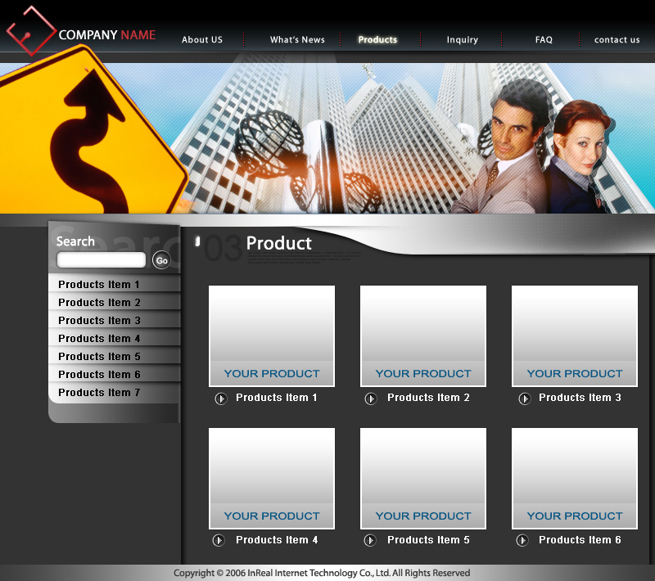Image resolution: width=655 pixels, height=581 pixels.
Task: Go to the What's News page
Action: [297, 40]
